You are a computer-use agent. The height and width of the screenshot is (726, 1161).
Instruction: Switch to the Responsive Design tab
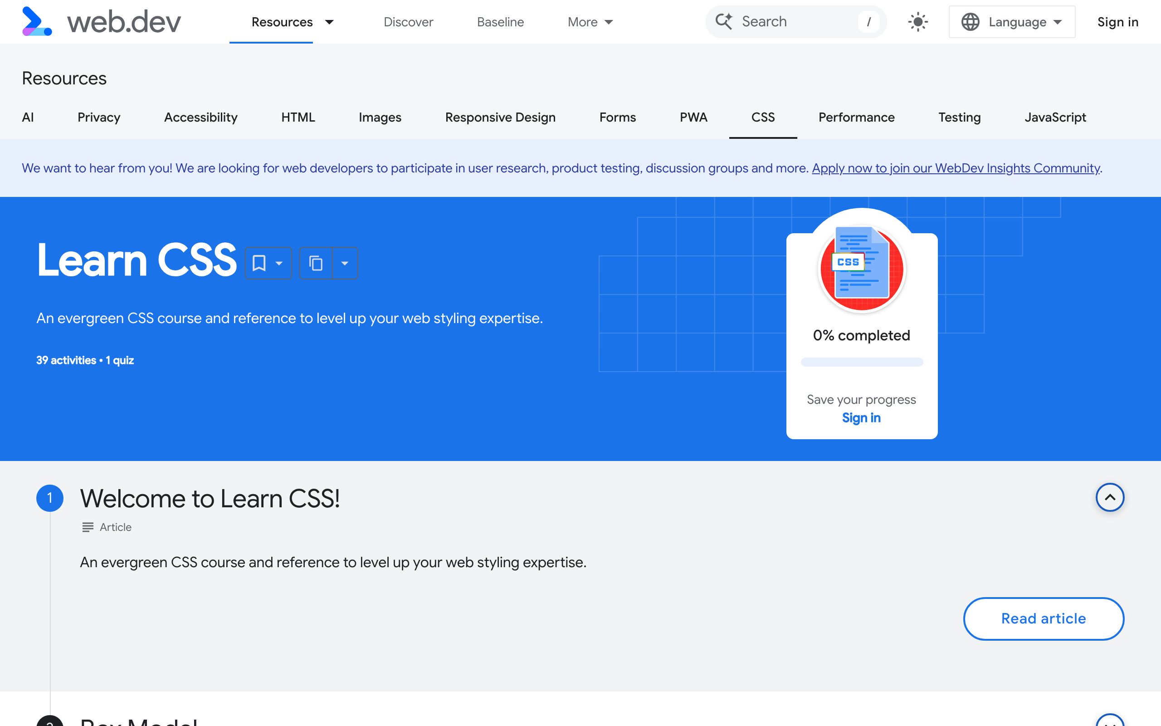(x=500, y=117)
